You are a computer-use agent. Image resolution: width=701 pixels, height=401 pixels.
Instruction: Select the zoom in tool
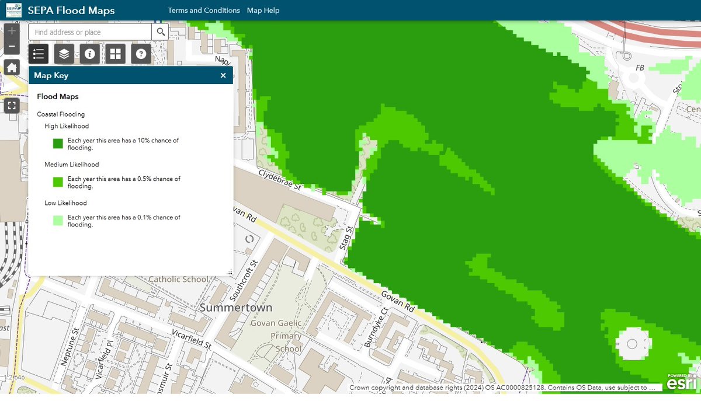coord(11,30)
